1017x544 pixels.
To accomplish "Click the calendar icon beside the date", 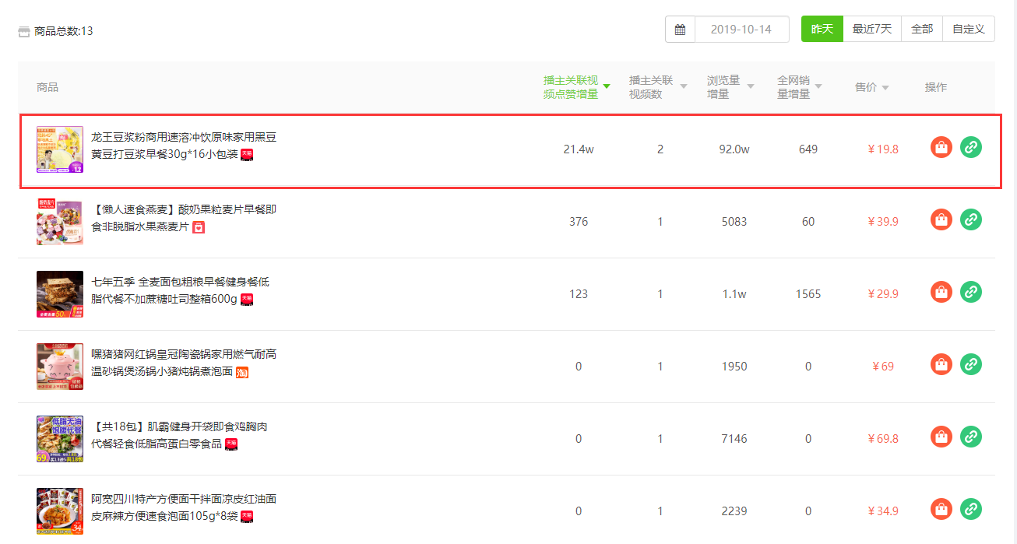I will tap(680, 30).
